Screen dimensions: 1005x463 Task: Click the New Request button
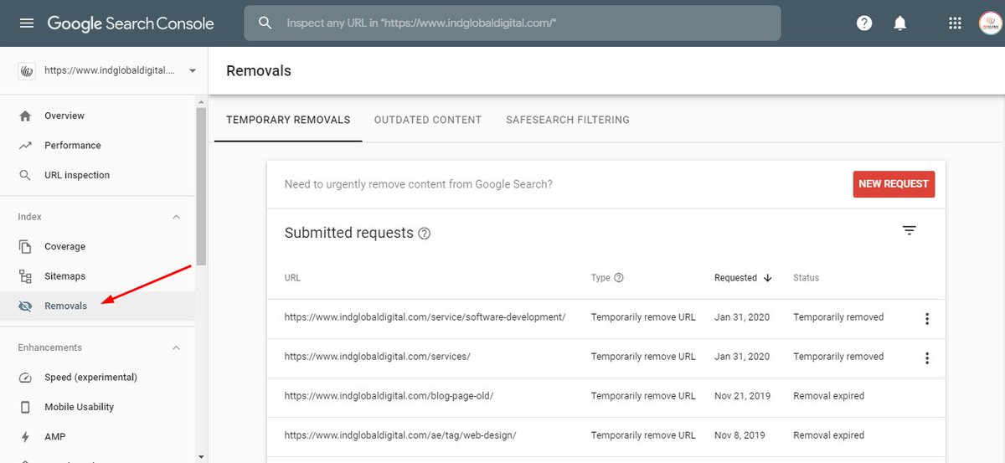894,183
